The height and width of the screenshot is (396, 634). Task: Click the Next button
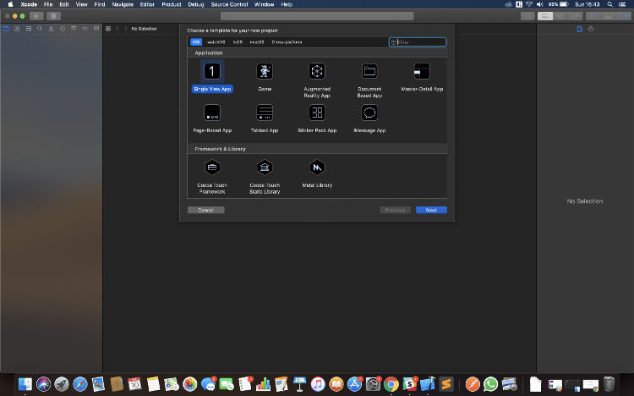[x=431, y=210]
